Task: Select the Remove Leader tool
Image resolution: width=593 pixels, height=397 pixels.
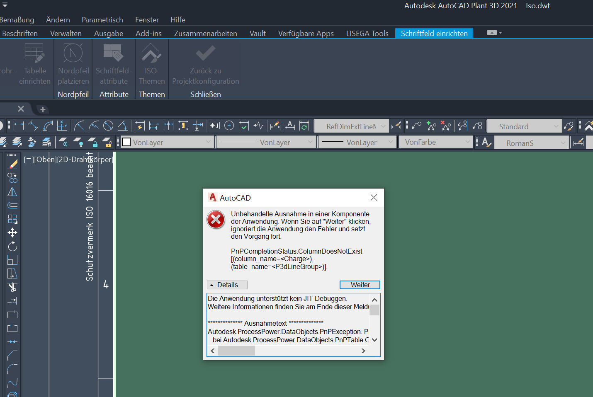Action: pos(446,126)
